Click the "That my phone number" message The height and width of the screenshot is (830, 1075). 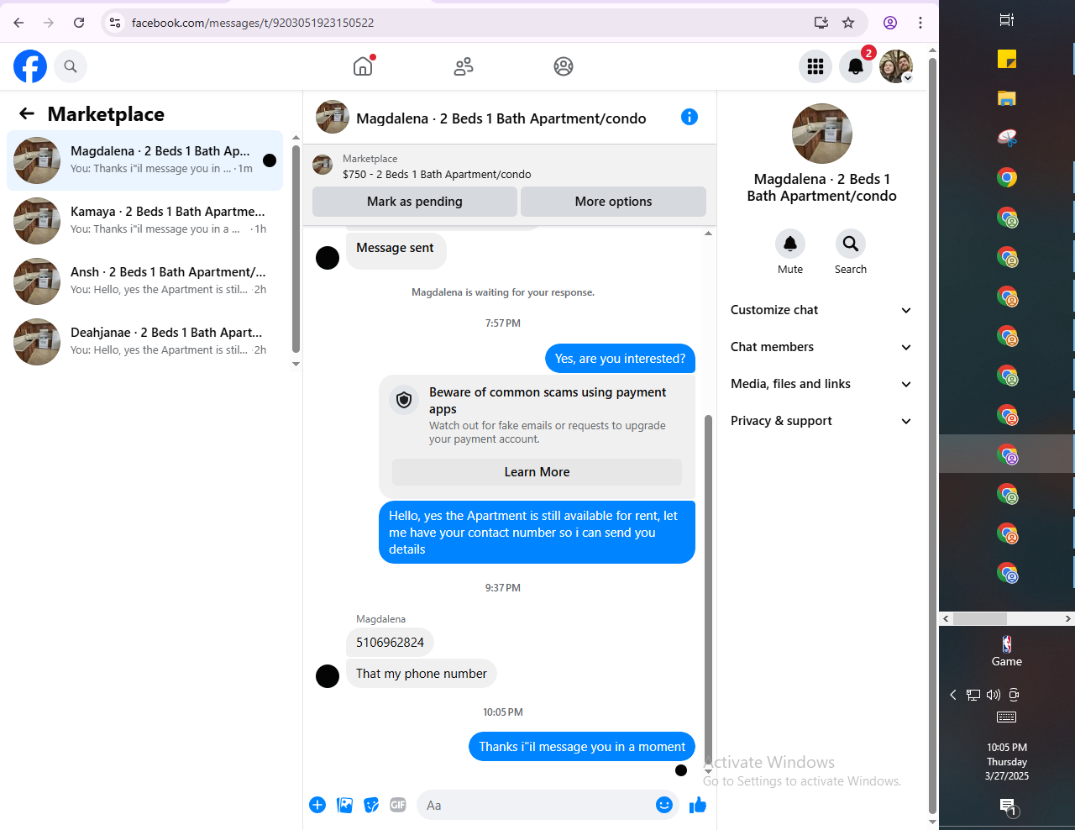422,674
